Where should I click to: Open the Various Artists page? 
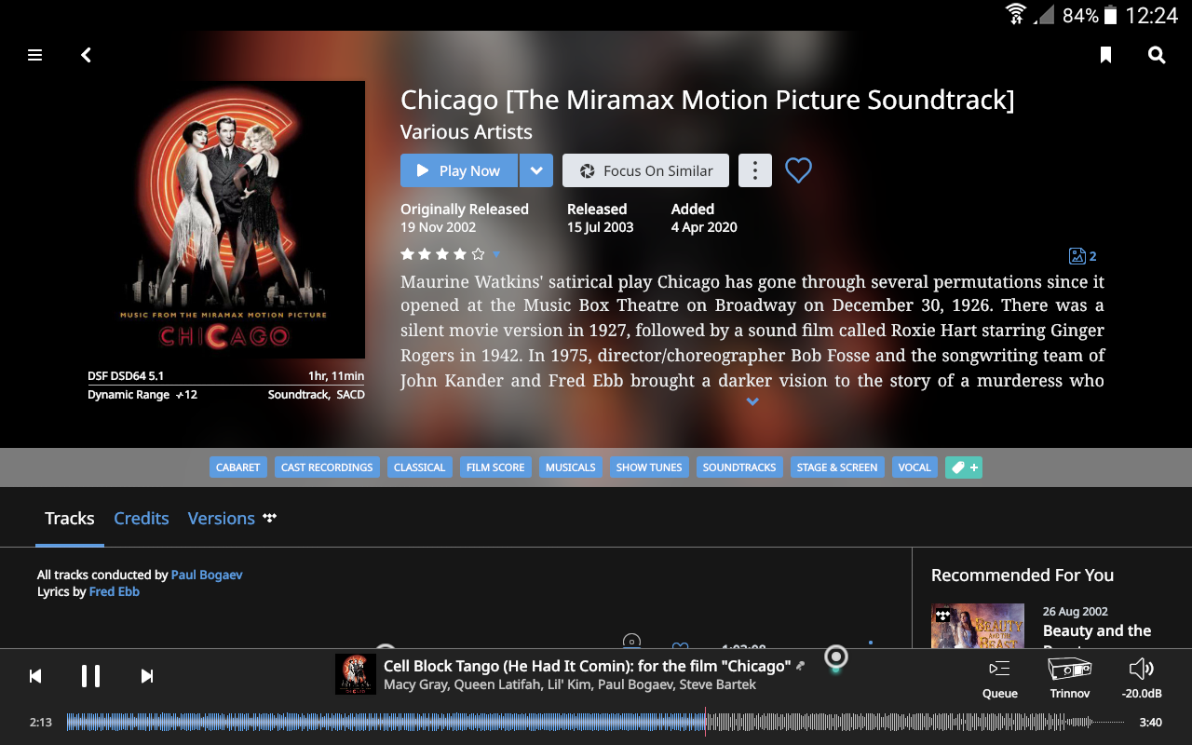(x=467, y=132)
